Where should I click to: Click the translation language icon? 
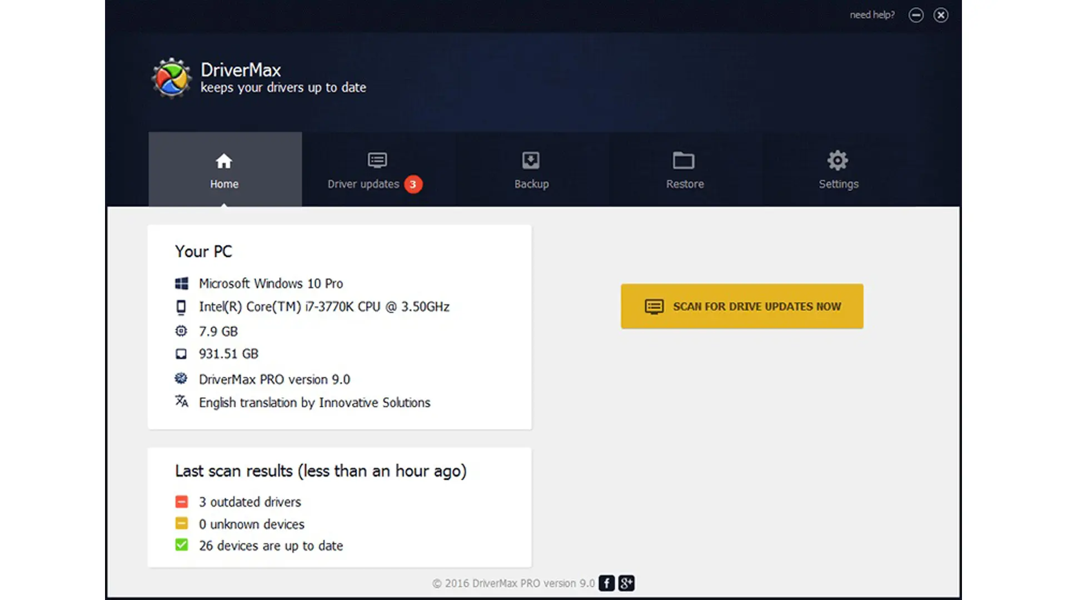click(181, 401)
